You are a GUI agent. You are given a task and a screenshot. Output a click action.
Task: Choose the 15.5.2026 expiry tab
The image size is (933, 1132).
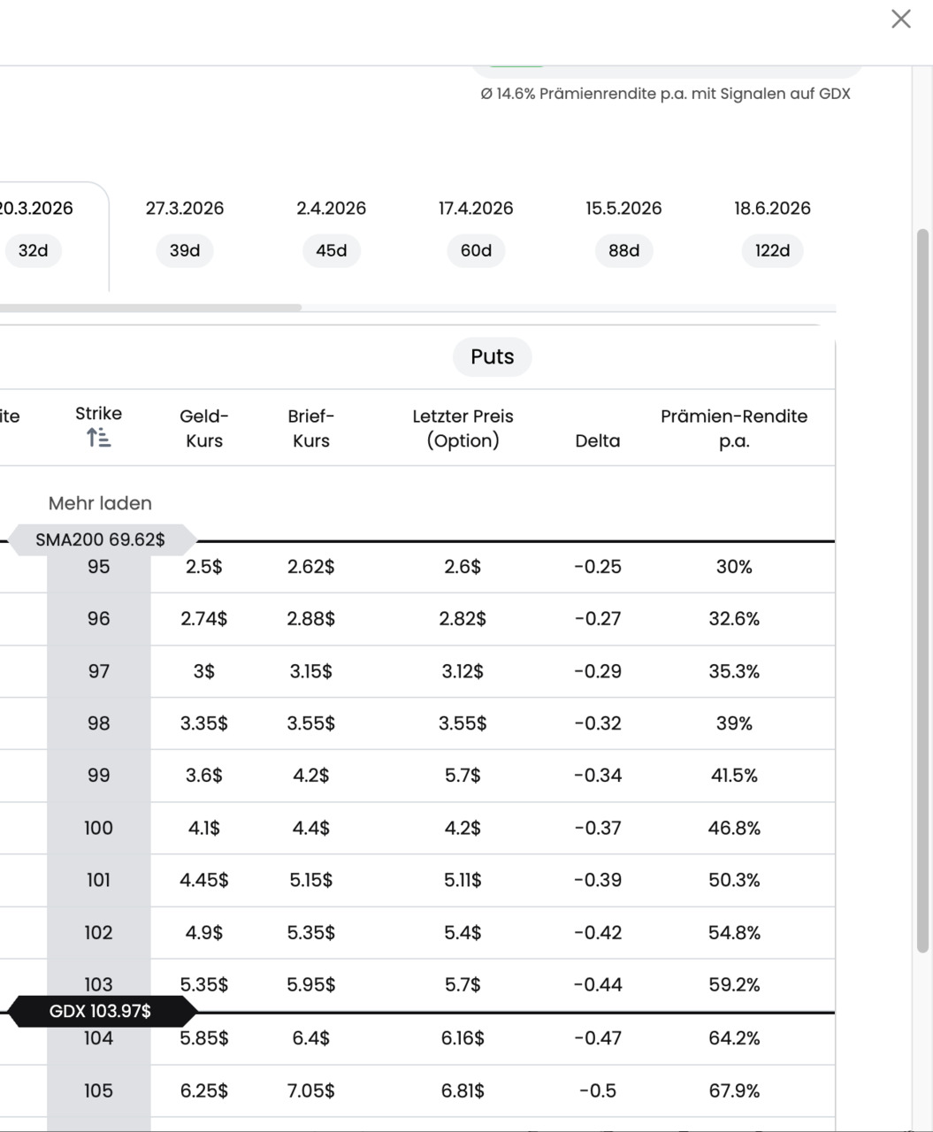[623, 229]
